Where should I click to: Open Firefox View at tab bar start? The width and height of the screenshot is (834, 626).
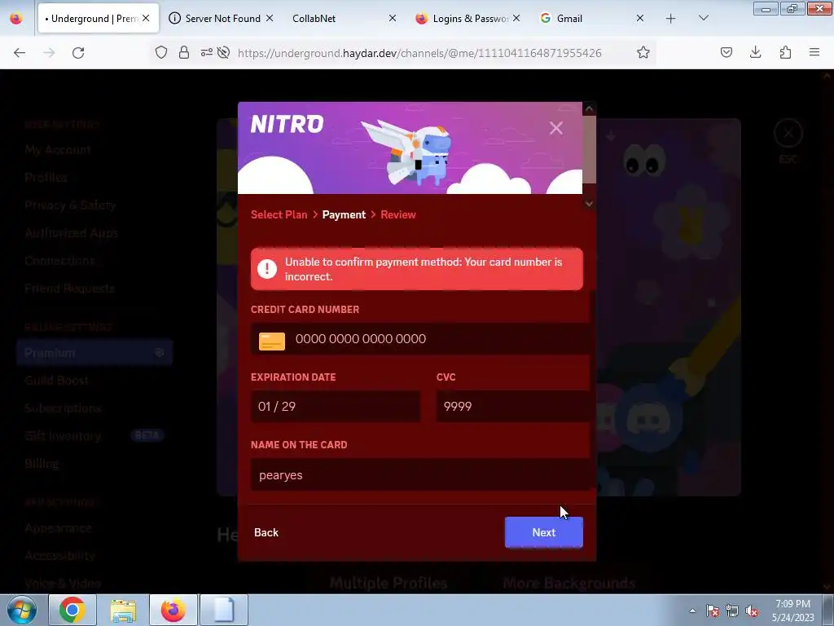(x=16, y=18)
